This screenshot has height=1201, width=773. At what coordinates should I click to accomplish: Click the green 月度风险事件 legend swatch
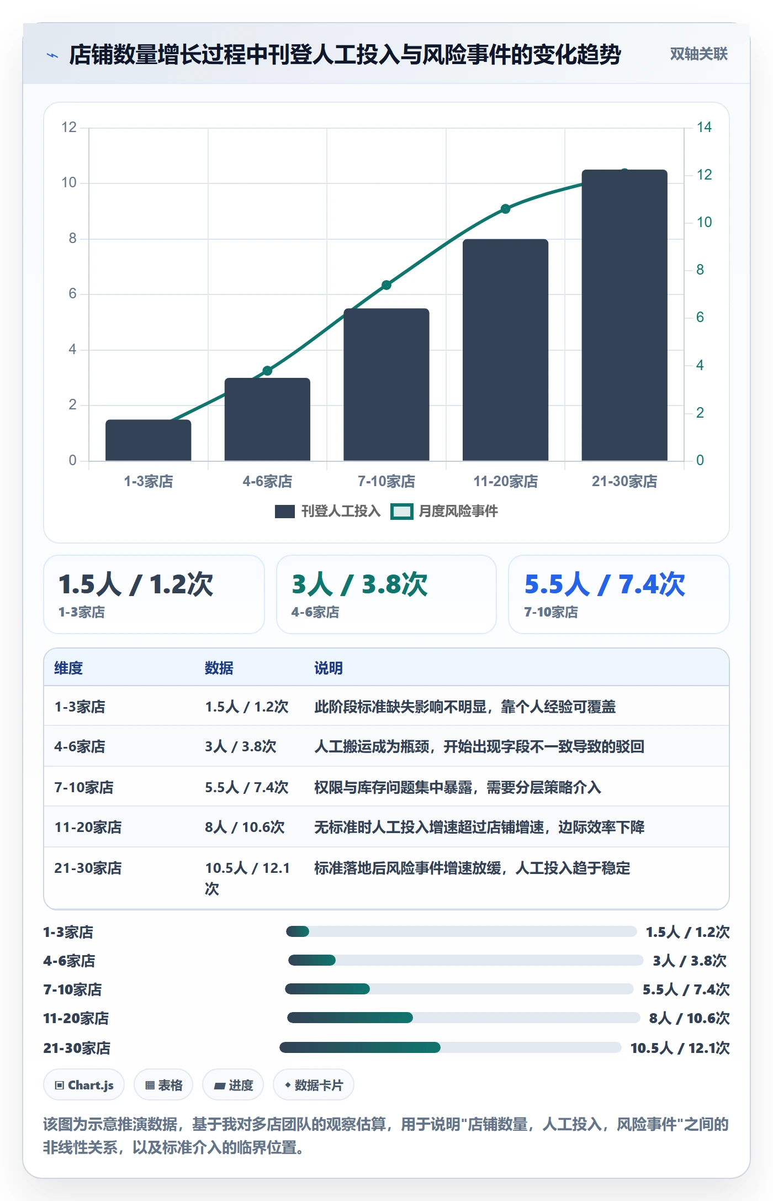[402, 512]
